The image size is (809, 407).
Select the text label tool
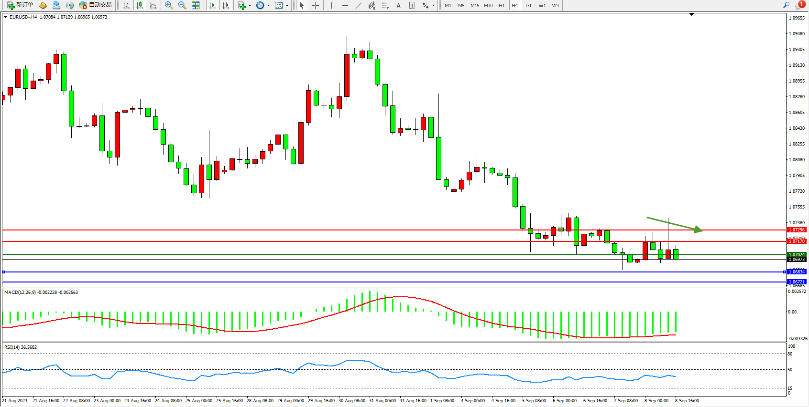(x=412, y=5)
